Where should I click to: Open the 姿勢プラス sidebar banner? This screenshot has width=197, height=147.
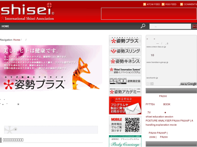click(125, 40)
